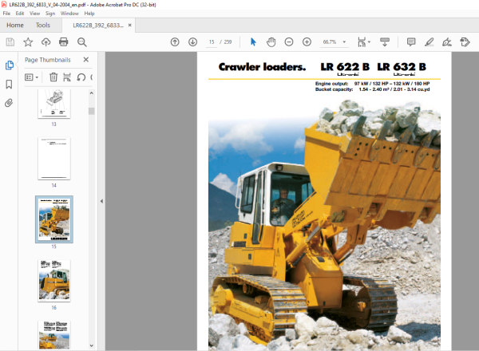This screenshot has width=479, height=351.
Task: Zoom in with plus button
Action: click(307, 42)
